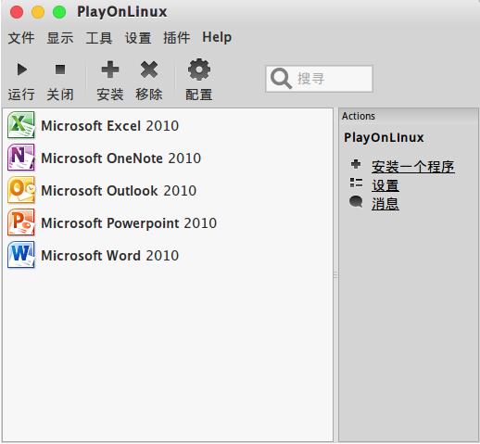Focus the 搜寻 search field
This screenshot has width=480, height=444.
[320, 79]
